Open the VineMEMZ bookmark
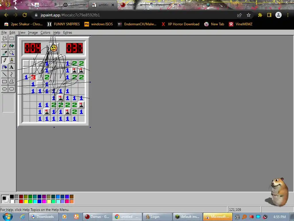 pyautogui.click(x=241, y=24)
